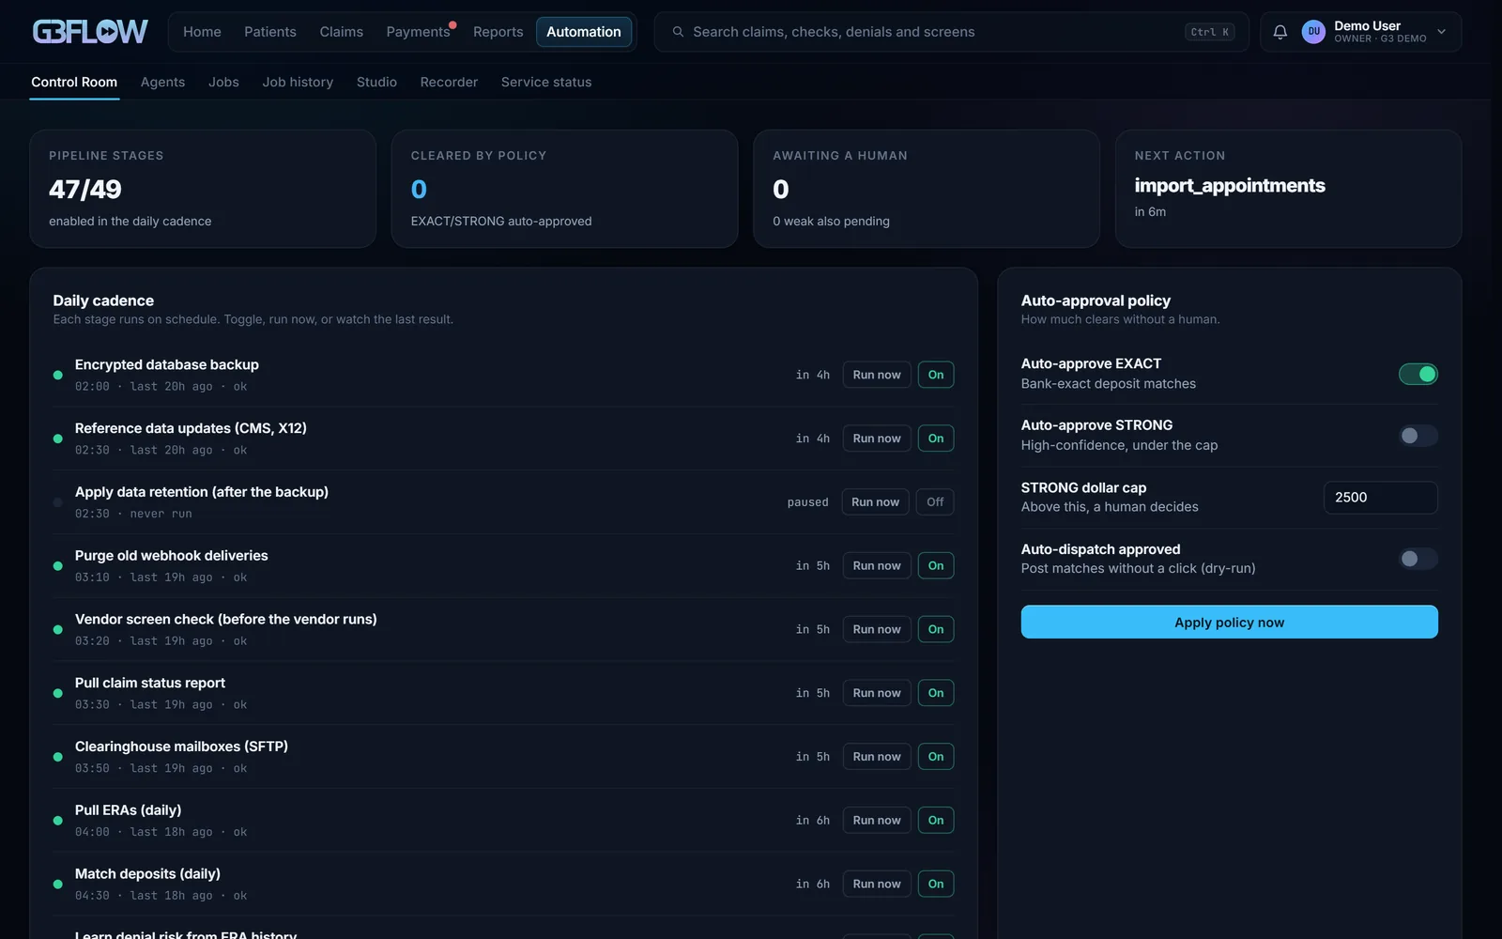
Task: Click the DU user avatar
Action: (1313, 32)
